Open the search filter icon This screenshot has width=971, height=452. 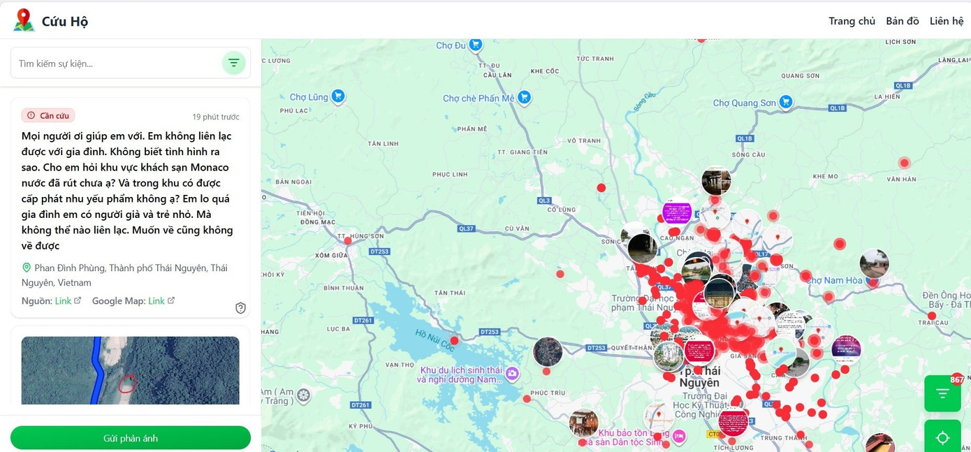click(233, 63)
